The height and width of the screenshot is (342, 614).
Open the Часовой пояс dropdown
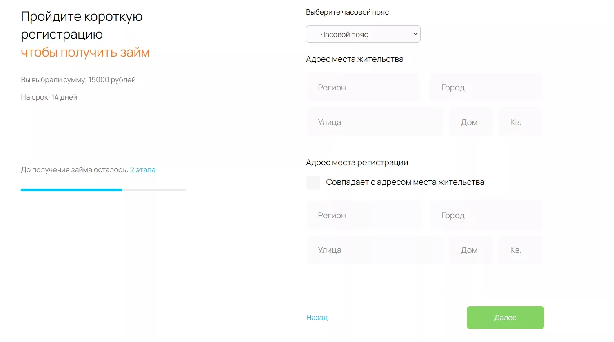[363, 34]
